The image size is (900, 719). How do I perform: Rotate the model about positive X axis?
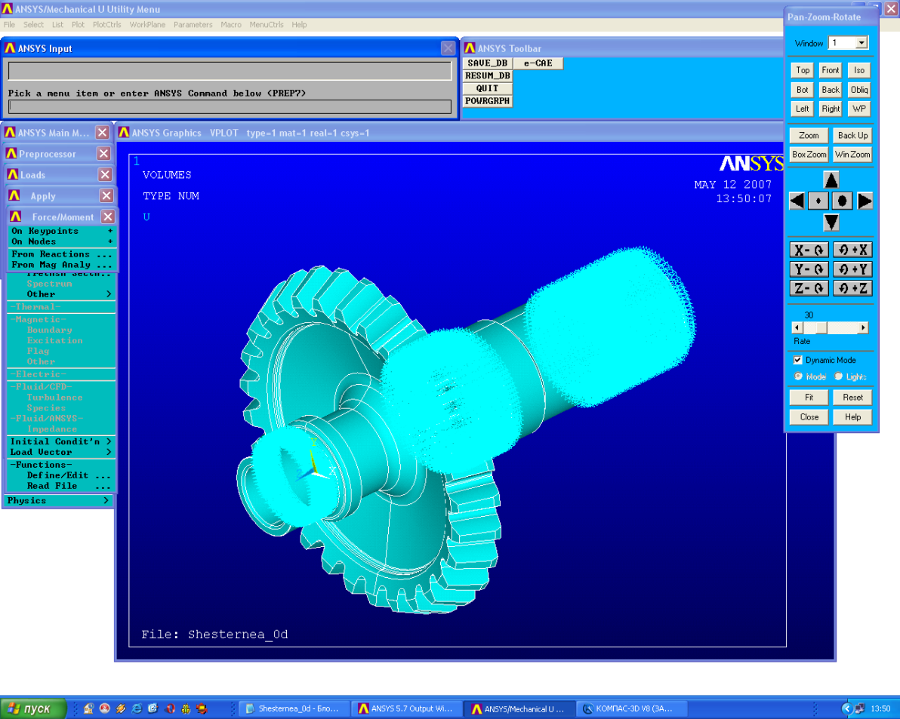click(852, 250)
